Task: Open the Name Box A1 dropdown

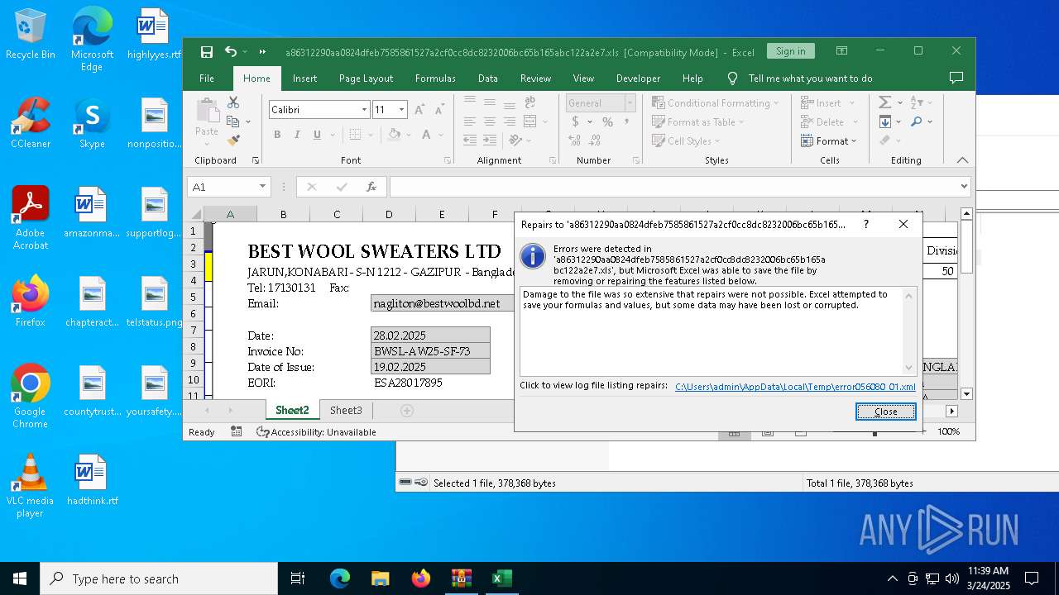Action: (x=262, y=187)
